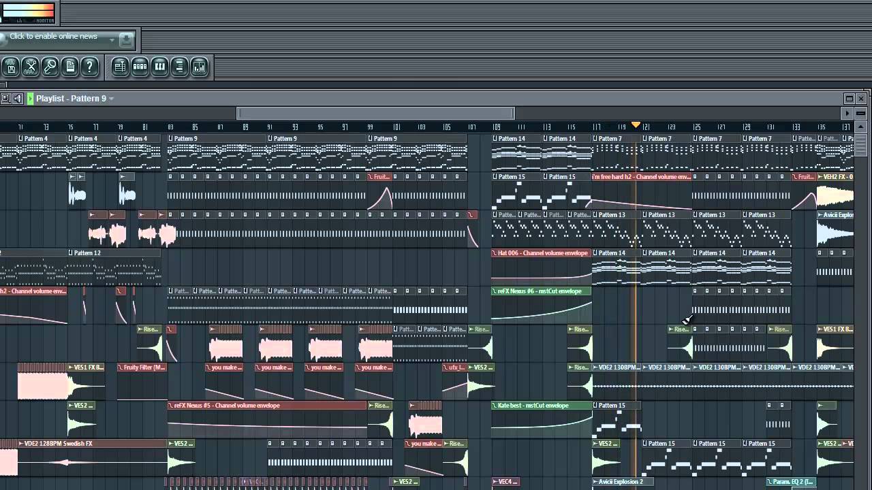Select the Param. EQ 2 automation clip
872x490 pixels.
[790, 481]
